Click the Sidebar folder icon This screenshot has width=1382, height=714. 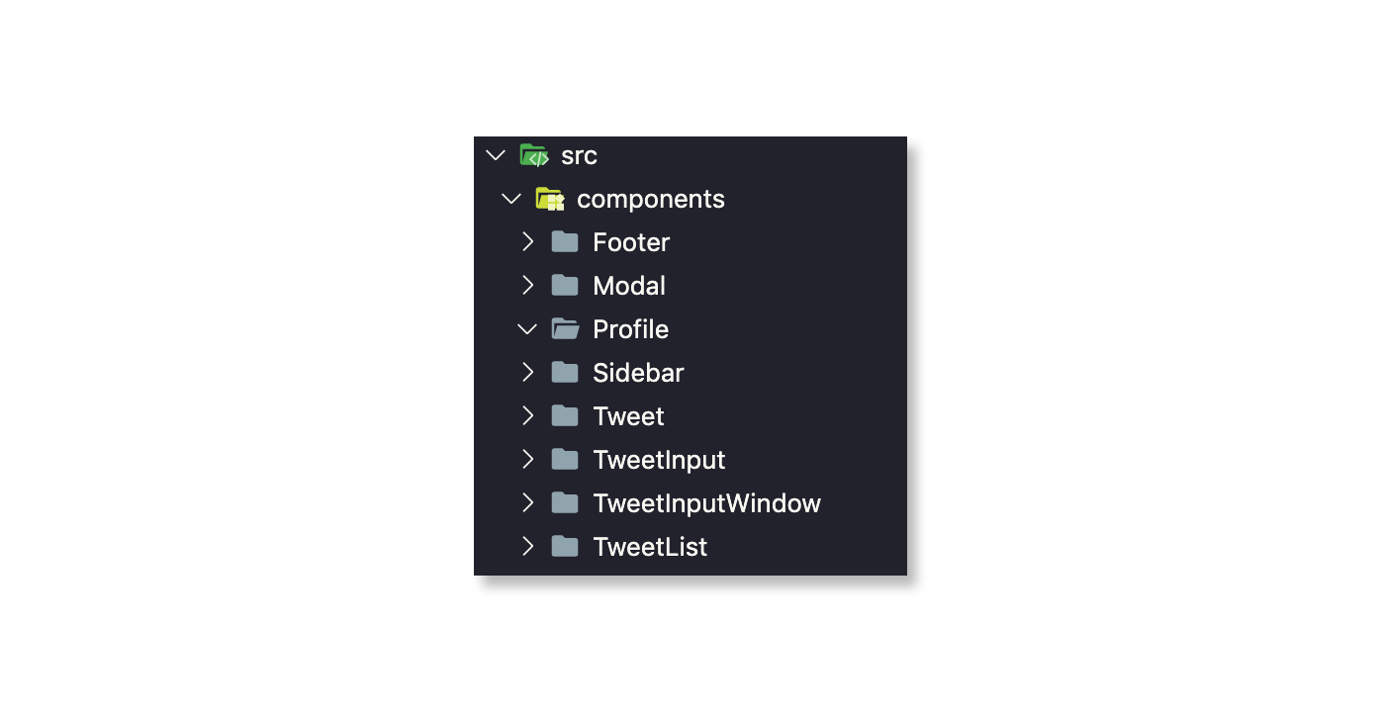(x=565, y=373)
